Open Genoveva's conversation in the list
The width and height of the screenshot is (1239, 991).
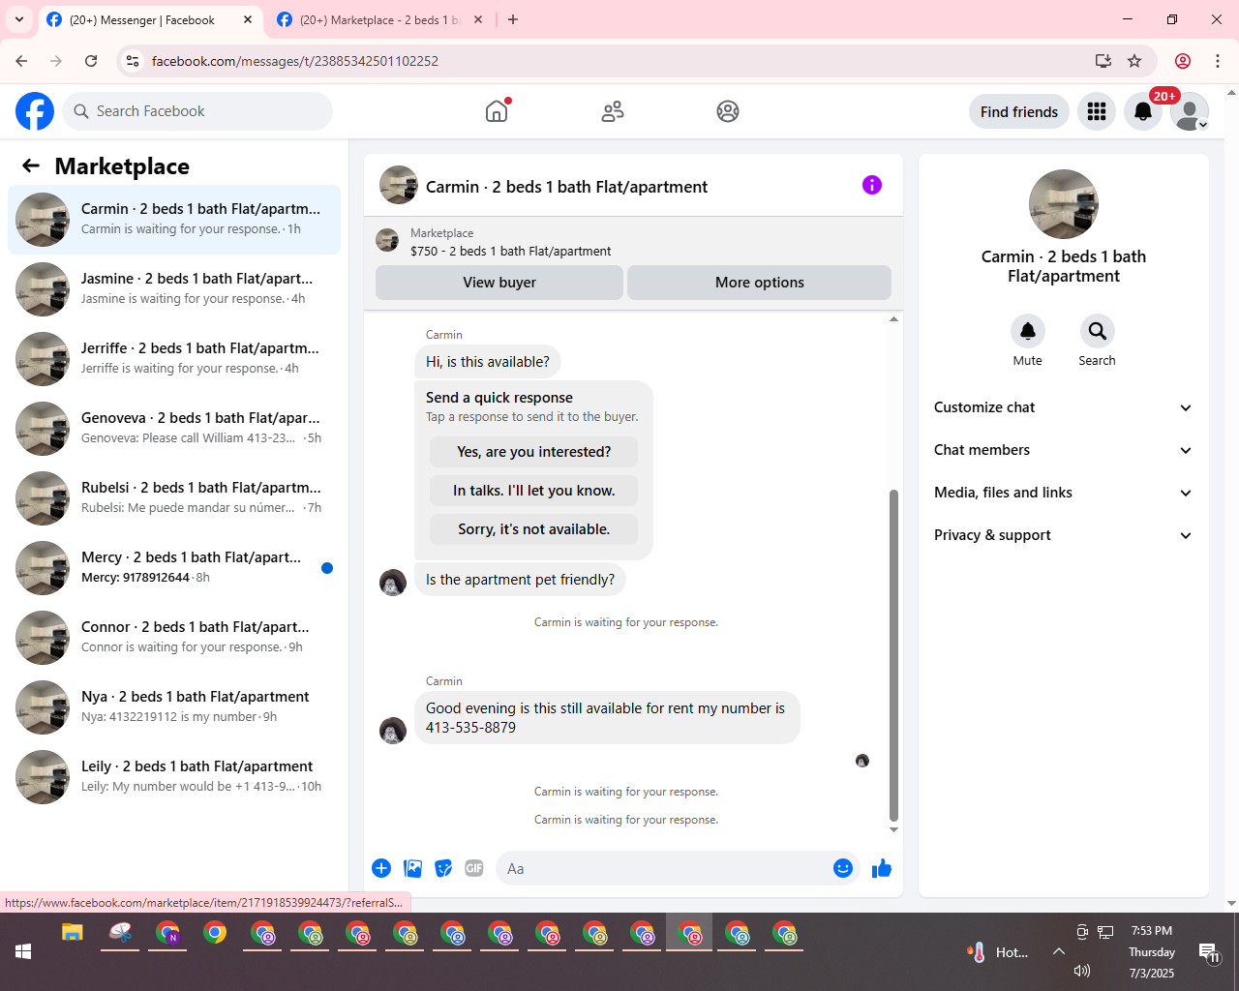coord(174,429)
